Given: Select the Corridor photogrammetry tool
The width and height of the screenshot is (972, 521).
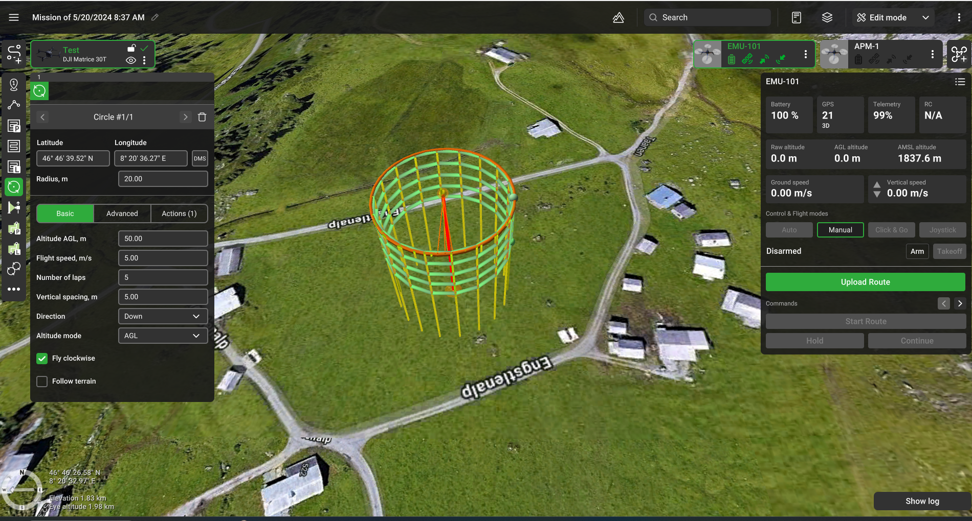Looking at the screenshot, I should point(14,228).
